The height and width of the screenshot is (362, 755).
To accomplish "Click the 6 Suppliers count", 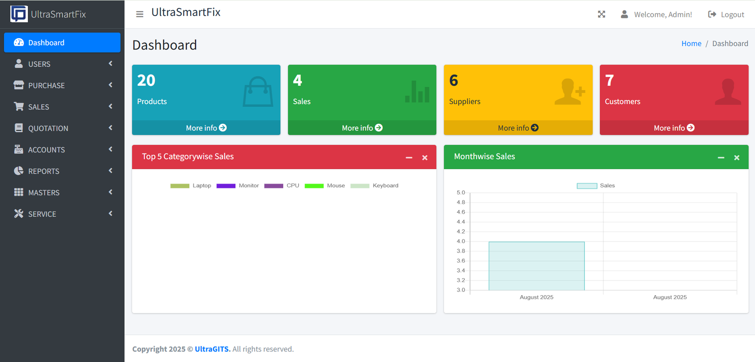I will 453,80.
